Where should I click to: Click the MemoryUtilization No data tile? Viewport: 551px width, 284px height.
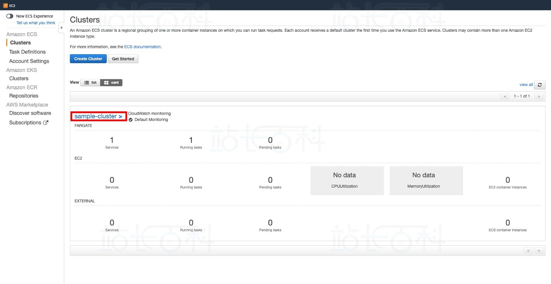[426, 181]
